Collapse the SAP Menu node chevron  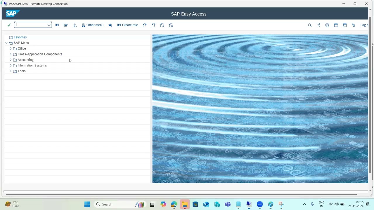pyautogui.click(x=7, y=43)
